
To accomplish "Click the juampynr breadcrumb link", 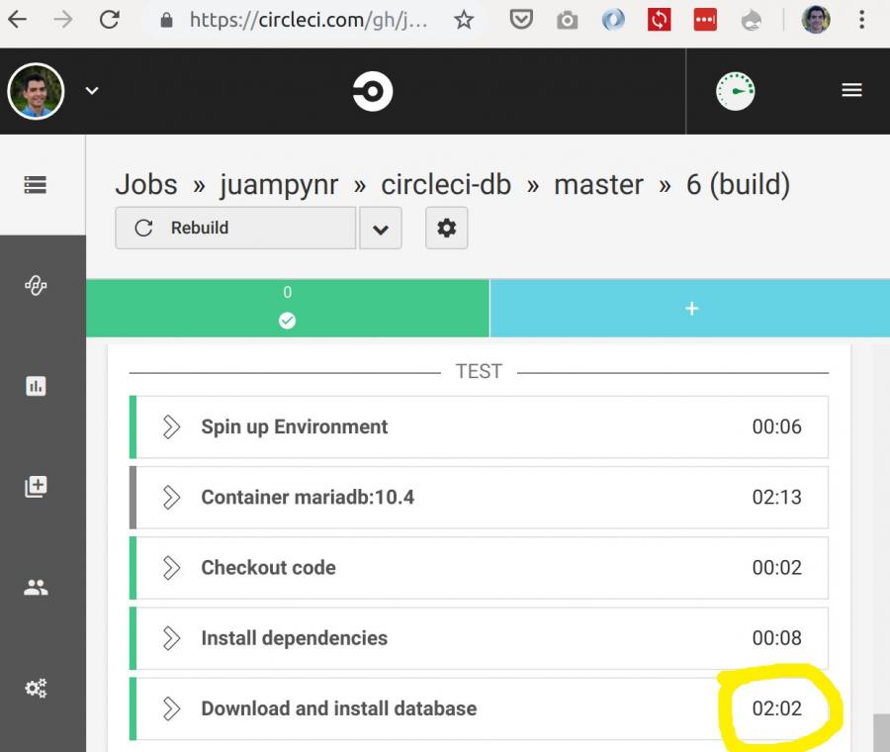I will point(279,185).
